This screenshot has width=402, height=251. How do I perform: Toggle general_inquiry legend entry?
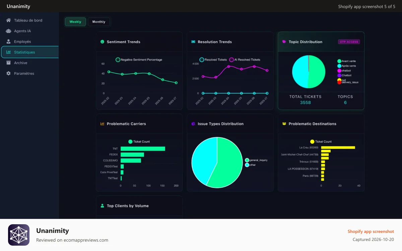(256, 160)
